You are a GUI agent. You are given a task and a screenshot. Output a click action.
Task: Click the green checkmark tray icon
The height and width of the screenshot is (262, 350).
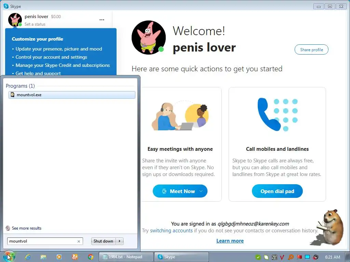(258, 257)
